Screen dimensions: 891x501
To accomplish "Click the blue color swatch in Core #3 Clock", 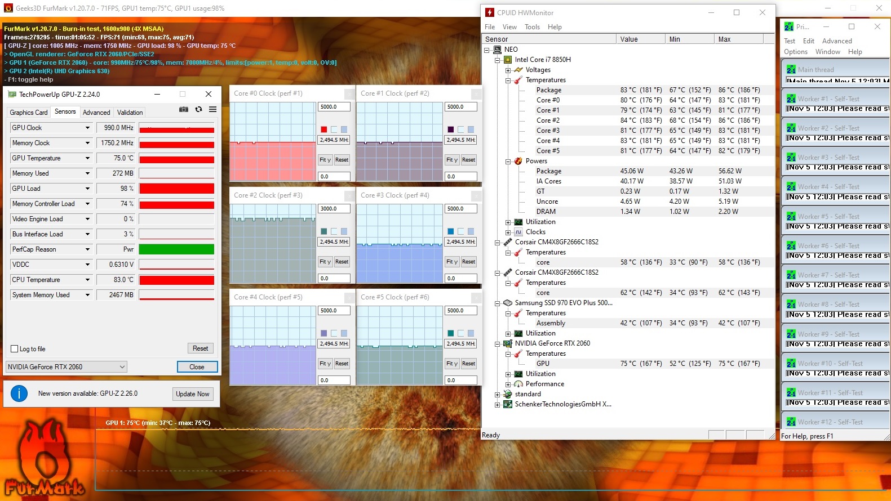I will [x=451, y=231].
